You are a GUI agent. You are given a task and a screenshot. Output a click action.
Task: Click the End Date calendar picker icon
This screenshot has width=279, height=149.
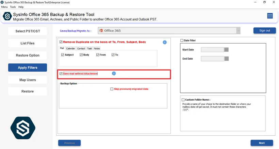point(227,59)
